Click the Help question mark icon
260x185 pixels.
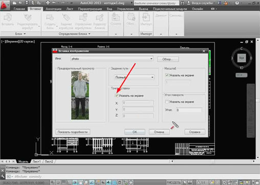[x=237, y=3]
